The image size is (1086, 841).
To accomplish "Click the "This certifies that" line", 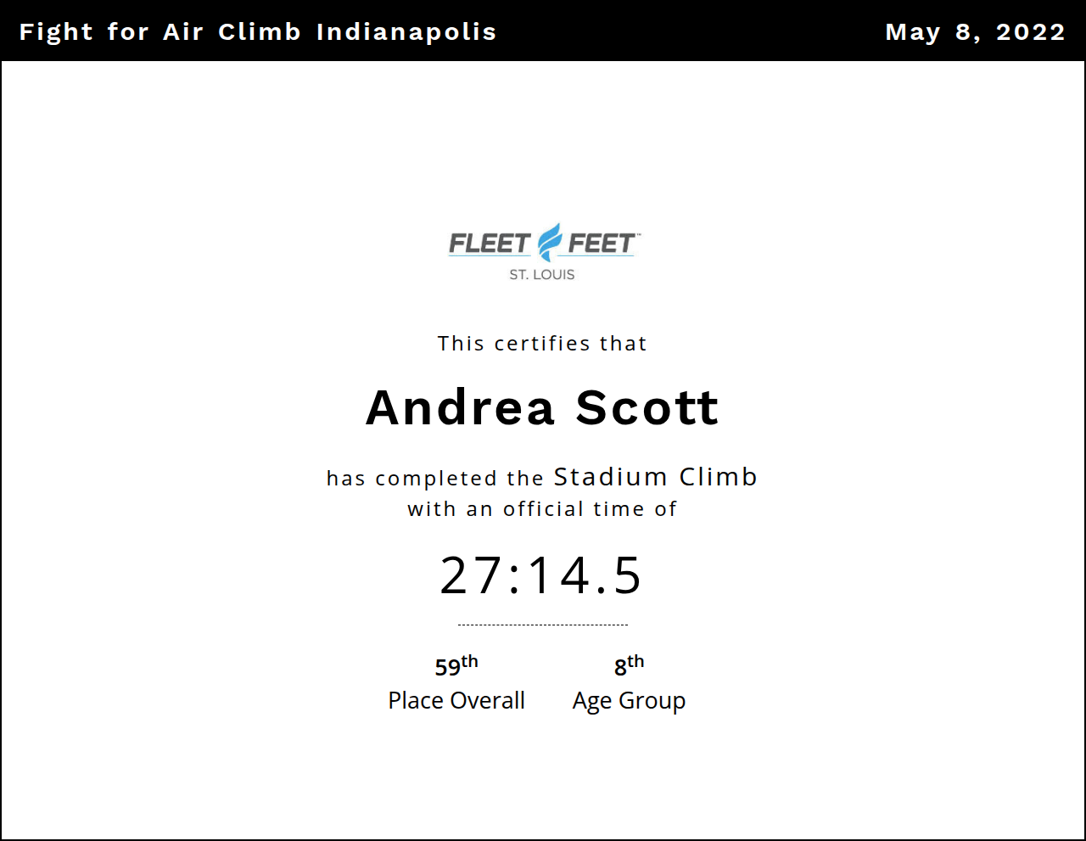I will click(x=542, y=344).
